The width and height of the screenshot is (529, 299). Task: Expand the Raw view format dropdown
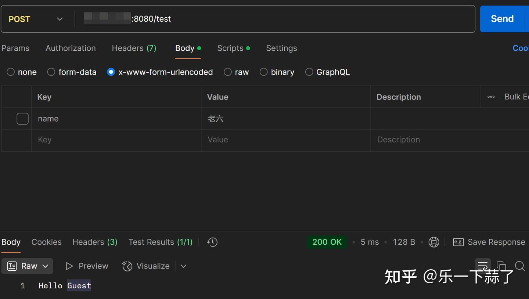[x=45, y=266]
